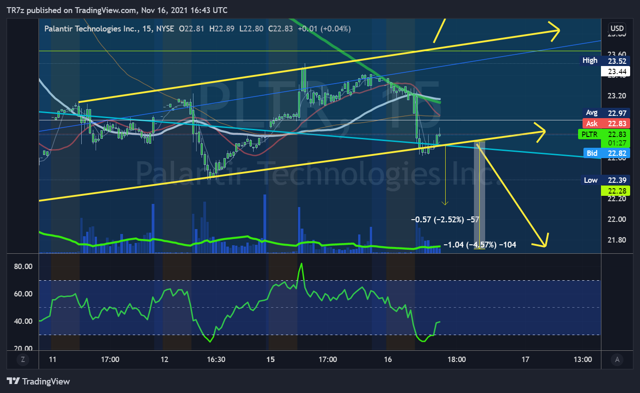Image resolution: width=640 pixels, height=393 pixels.
Task: Open the USD currency selector
Action: click(617, 28)
